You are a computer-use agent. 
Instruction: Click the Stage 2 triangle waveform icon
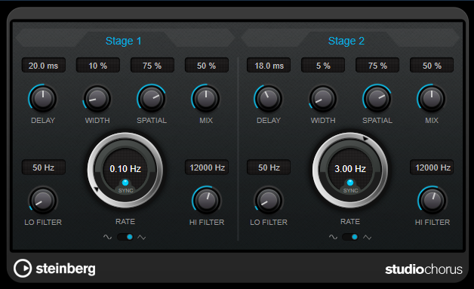[368, 237]
